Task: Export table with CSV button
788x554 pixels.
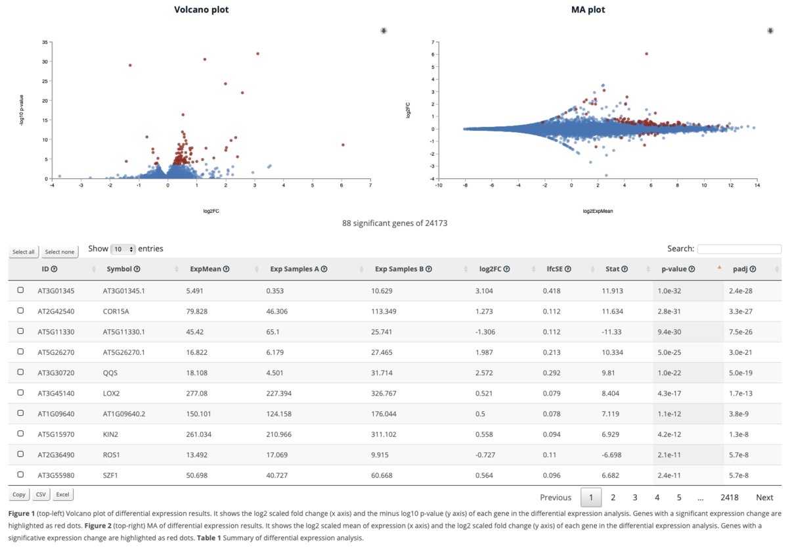Action: click(x=41, y=494)
